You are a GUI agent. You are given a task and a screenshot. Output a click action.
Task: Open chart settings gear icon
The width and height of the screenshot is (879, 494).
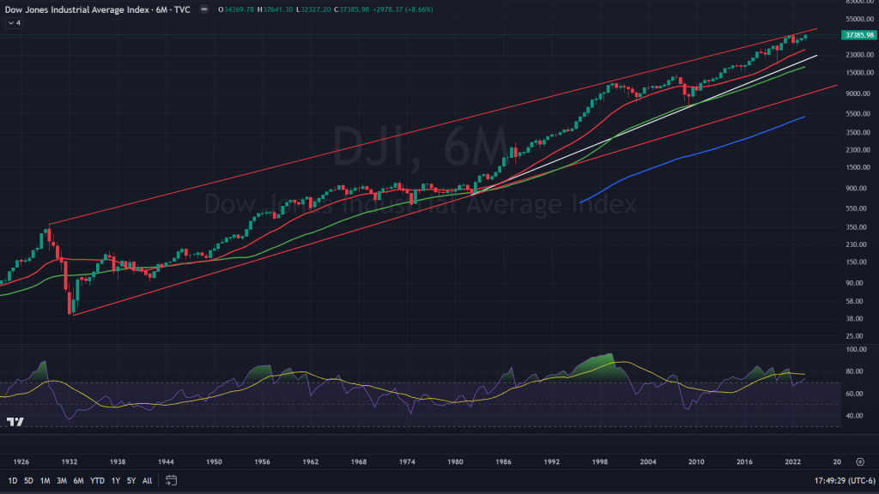click(860, 461)
